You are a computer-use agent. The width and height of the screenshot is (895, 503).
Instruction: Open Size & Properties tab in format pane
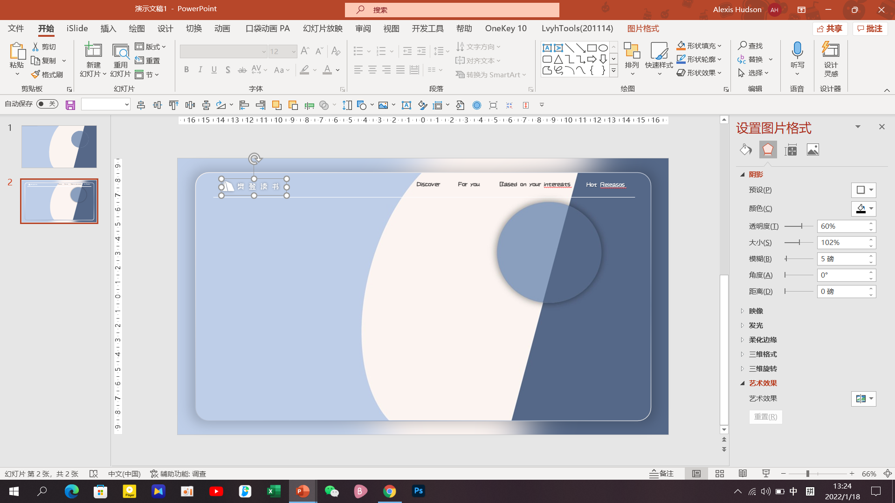(791, 150)
